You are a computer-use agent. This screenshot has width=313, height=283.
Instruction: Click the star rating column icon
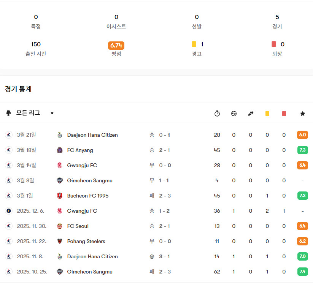[x=303, y=114]
